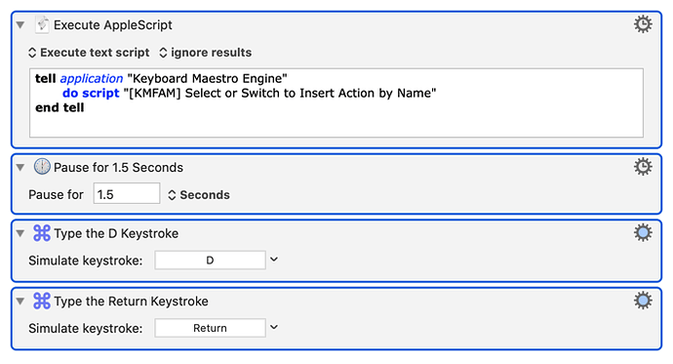Click command icon beside Type the Return Keystroke
Viewport: 673px width, 364px height.
tap(42, 301)
